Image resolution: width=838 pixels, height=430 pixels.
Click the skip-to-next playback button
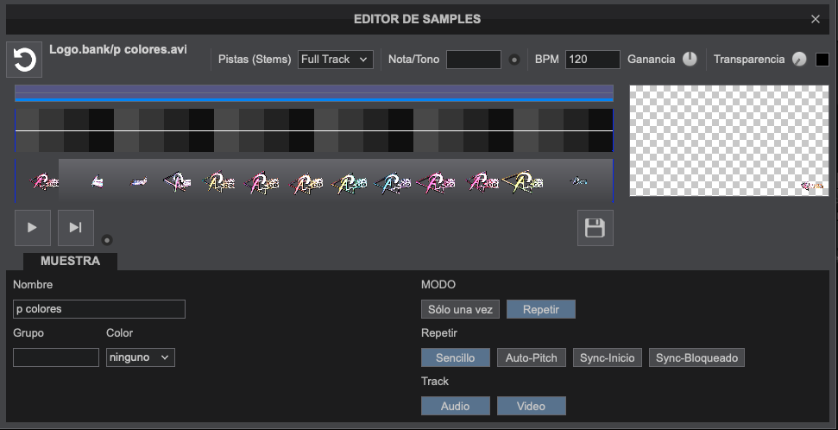(x=75, y=228)
